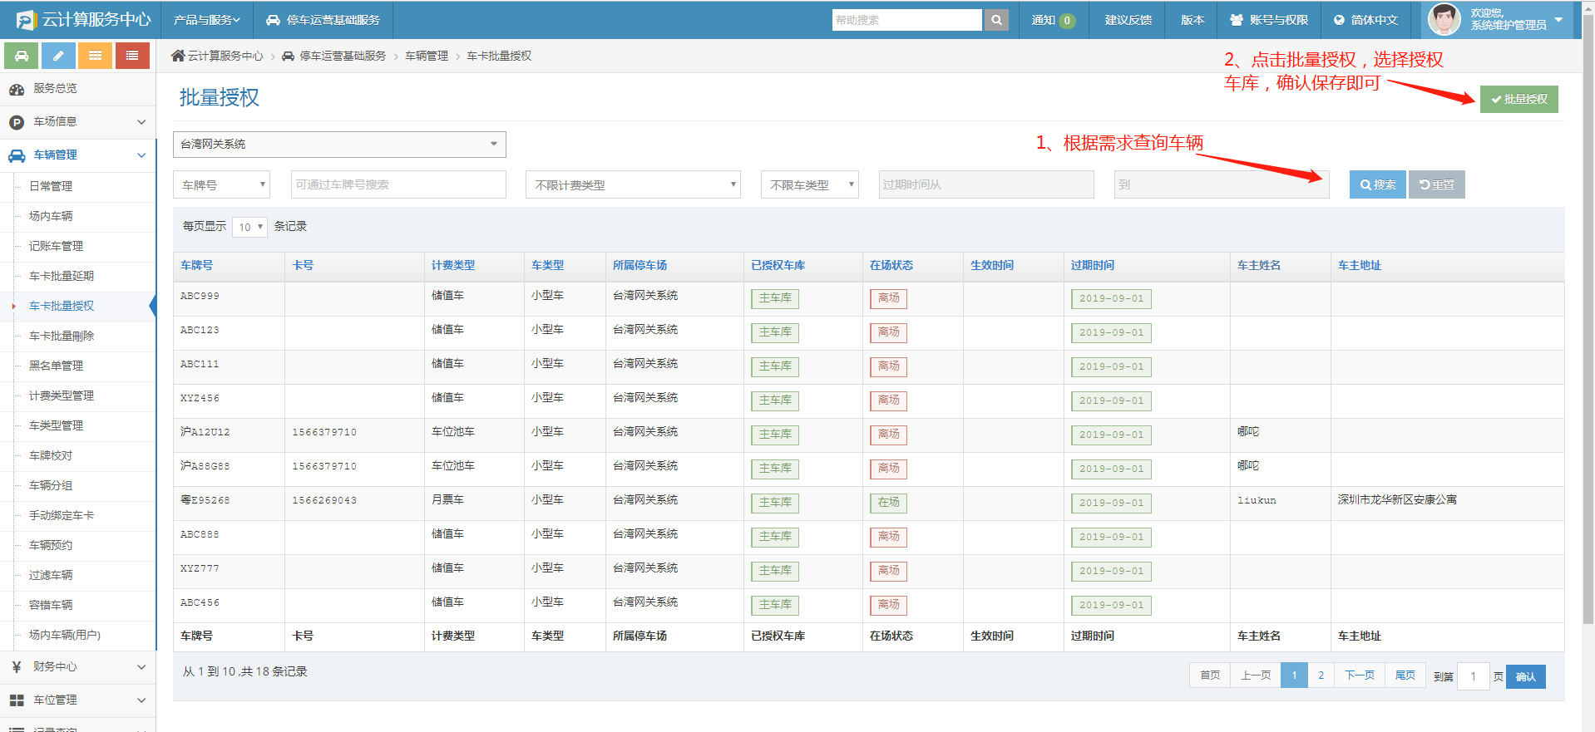Open the 产品与服务 top menu
This screenshot has width=1595, height=732.
(206, 20)
